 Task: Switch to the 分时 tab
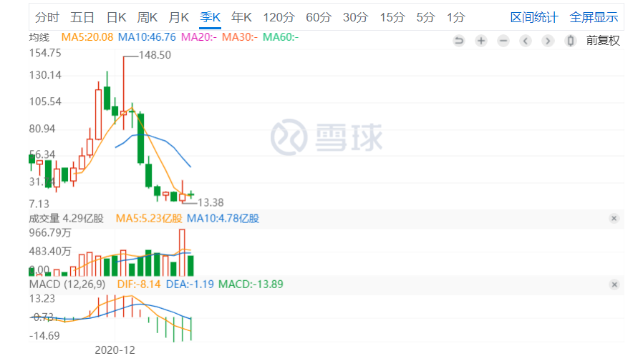coord(47,17)
